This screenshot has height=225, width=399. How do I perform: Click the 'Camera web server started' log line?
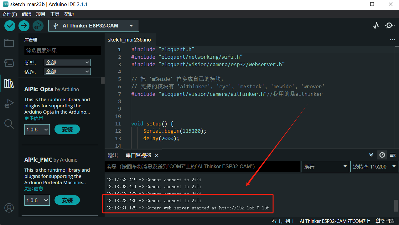tap(188, 208)
